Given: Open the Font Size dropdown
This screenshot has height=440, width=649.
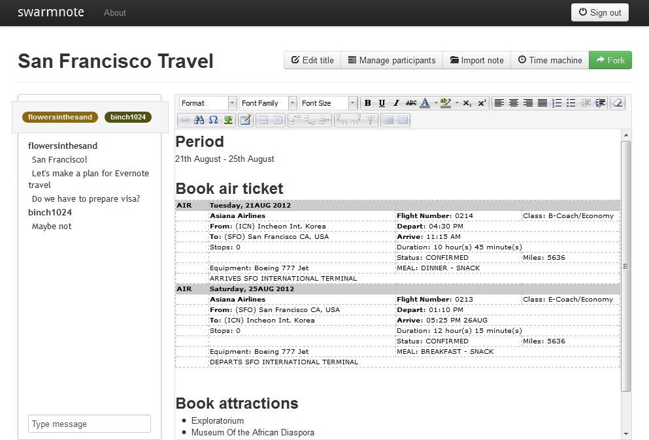Looking at the screenshot, I should point(328,103).
